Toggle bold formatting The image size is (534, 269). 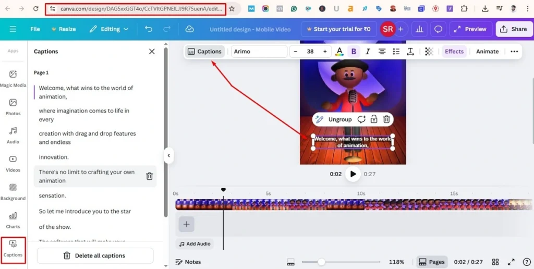(x=354, y=52)
